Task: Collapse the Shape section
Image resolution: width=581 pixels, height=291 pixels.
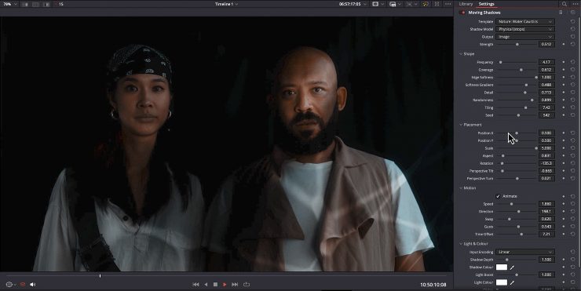Action: point(461,54)
